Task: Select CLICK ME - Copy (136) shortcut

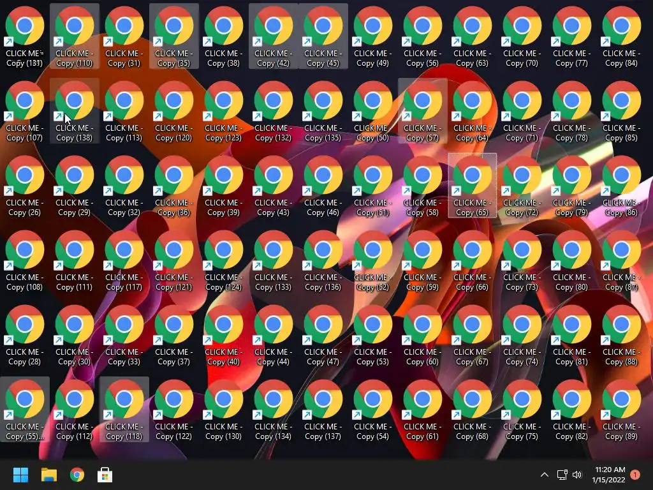Action: [323, 260]
